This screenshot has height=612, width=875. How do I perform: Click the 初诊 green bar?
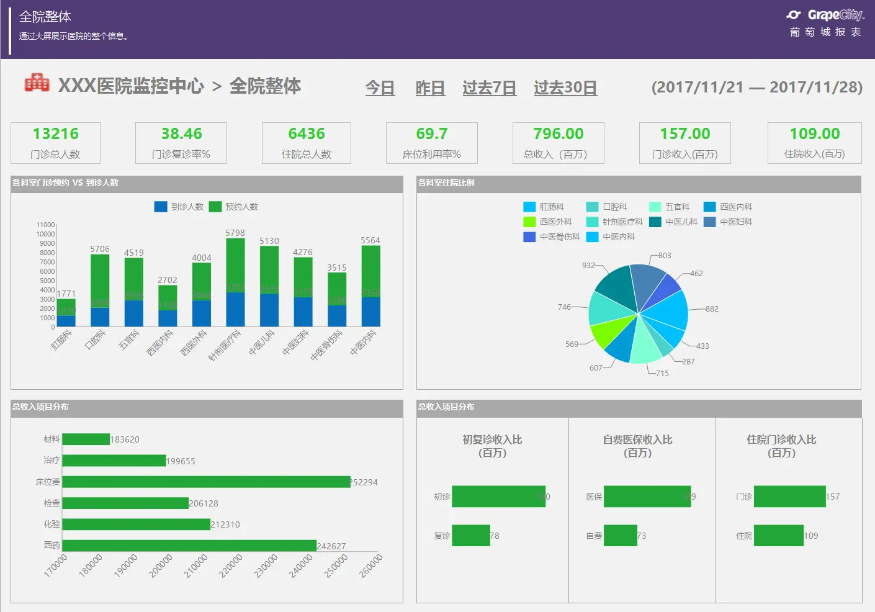[499, 497]
